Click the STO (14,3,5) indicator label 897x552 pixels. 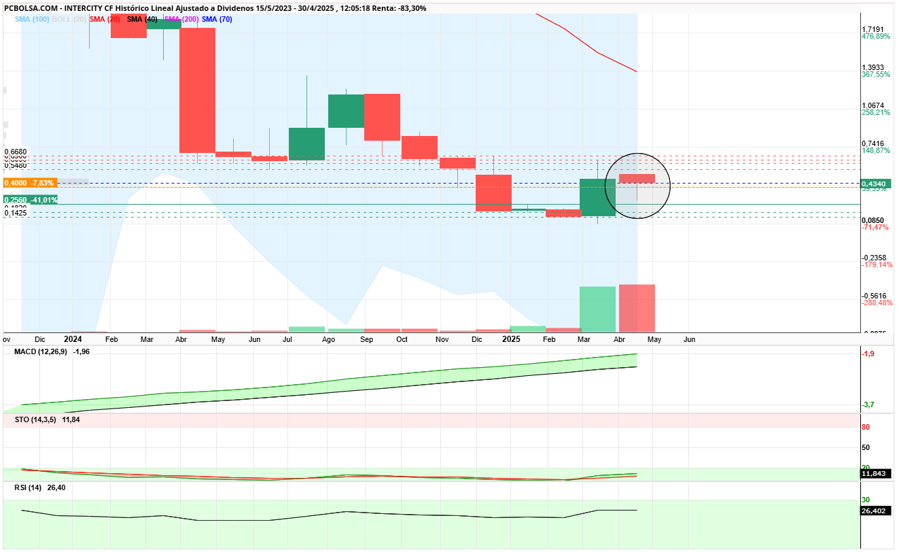coord(35,420)
